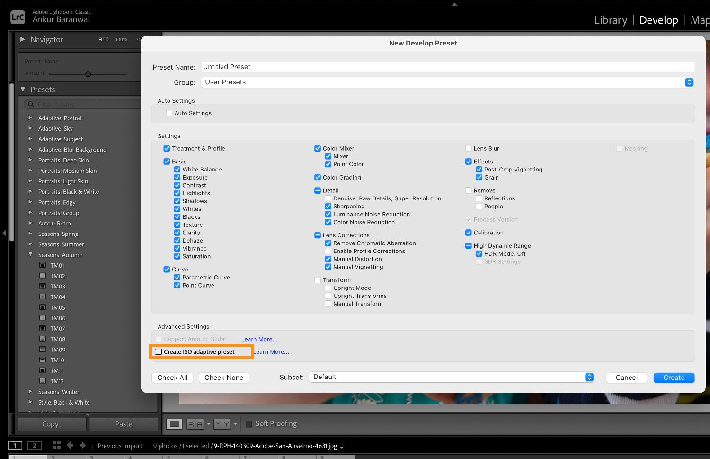
Task: Open the Group dropdown showing User Presets
Action: click(x=447, y=82)
